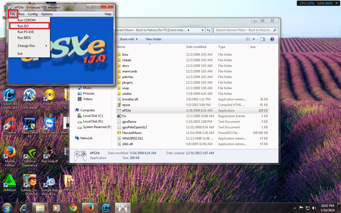Toggle the Explorer preview pane button

pyautogui.click(x=263, y=39)
